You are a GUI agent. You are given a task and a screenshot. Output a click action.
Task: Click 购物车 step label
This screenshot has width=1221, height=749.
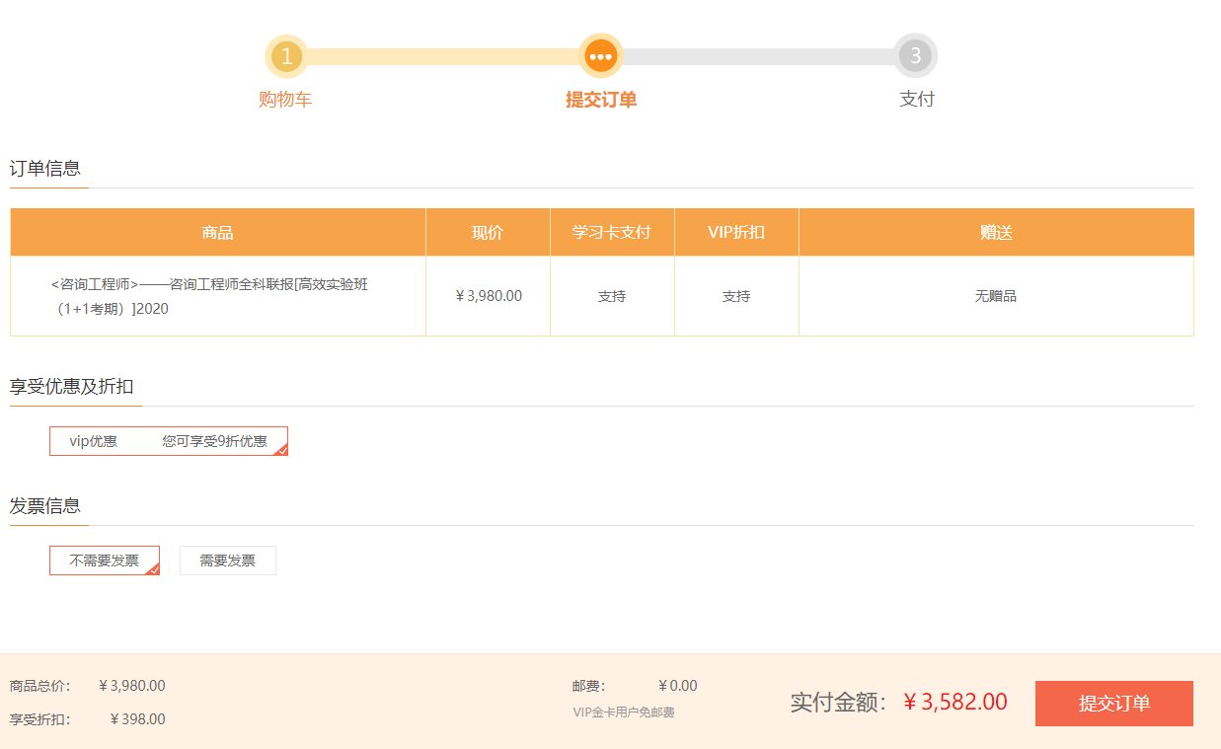pyautogui.click(x=287, y=100)
